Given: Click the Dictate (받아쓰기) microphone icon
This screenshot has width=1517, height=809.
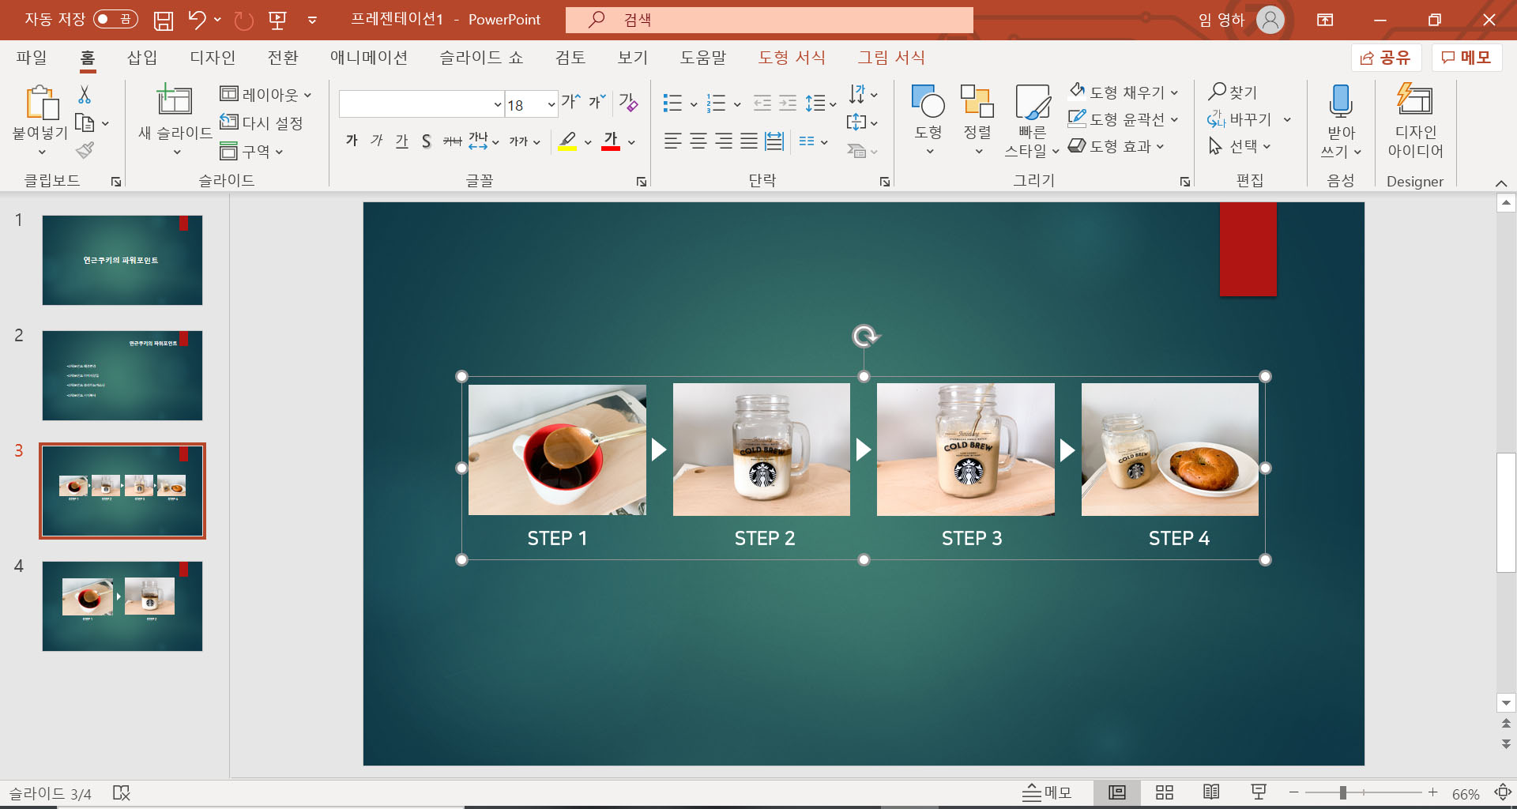Looking at the screenshot, I should click(1341, 101).
